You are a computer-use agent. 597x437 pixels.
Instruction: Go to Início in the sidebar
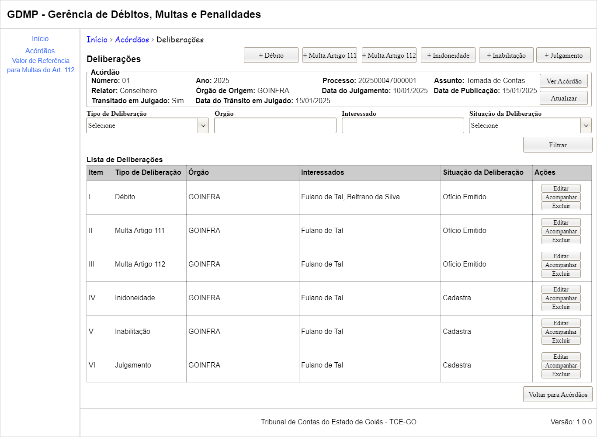40,39
